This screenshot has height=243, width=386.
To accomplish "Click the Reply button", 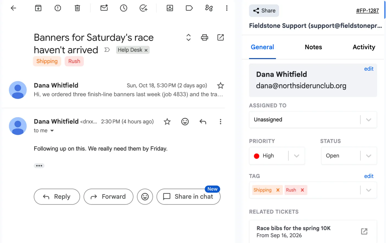I will (x=57, y=197).
